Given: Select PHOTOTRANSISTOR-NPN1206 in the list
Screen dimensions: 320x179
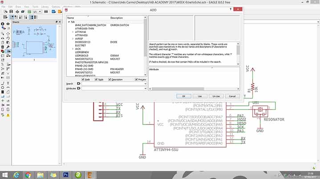Looking at the screenshot, I should click(x=92, y=62).
